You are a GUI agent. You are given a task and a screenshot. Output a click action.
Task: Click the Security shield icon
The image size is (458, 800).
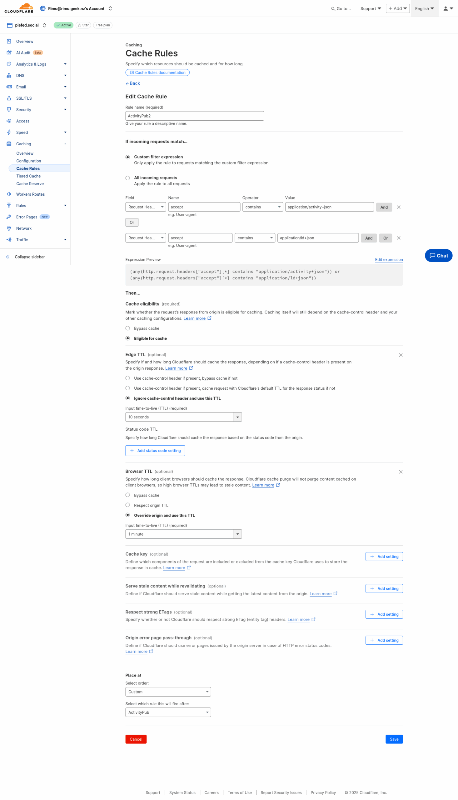point(9,109)
